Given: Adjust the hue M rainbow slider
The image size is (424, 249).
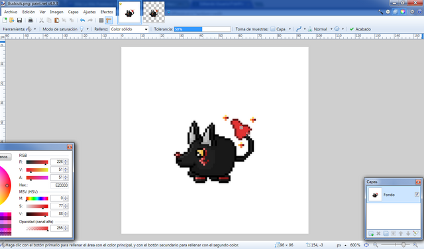Looking at the screenshot, I should (37, 199).
